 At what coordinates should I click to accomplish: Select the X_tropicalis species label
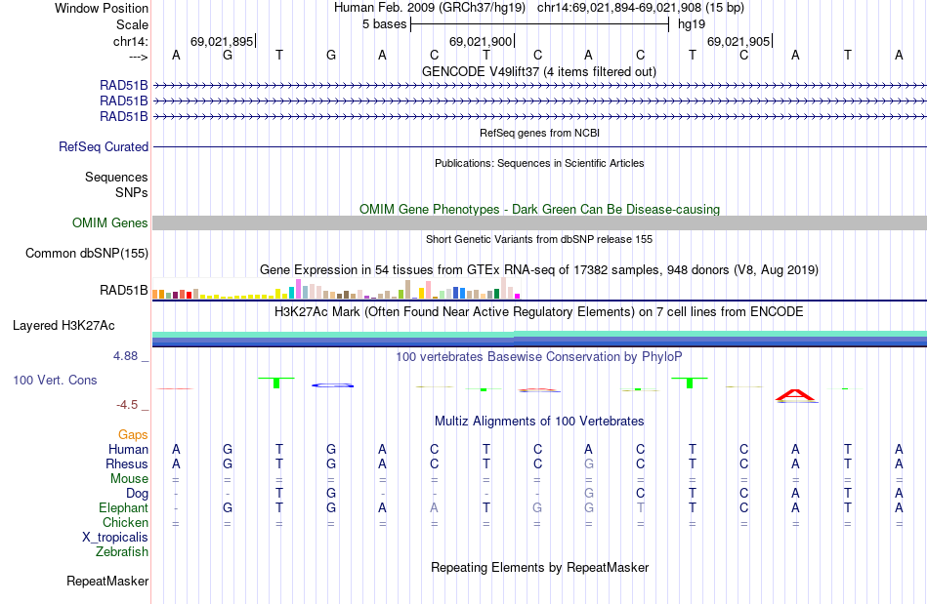pos(115,538)
